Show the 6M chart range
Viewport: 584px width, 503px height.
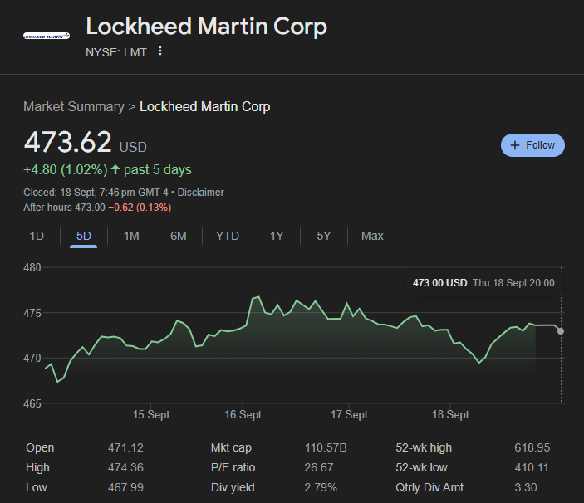coord(179,236)
